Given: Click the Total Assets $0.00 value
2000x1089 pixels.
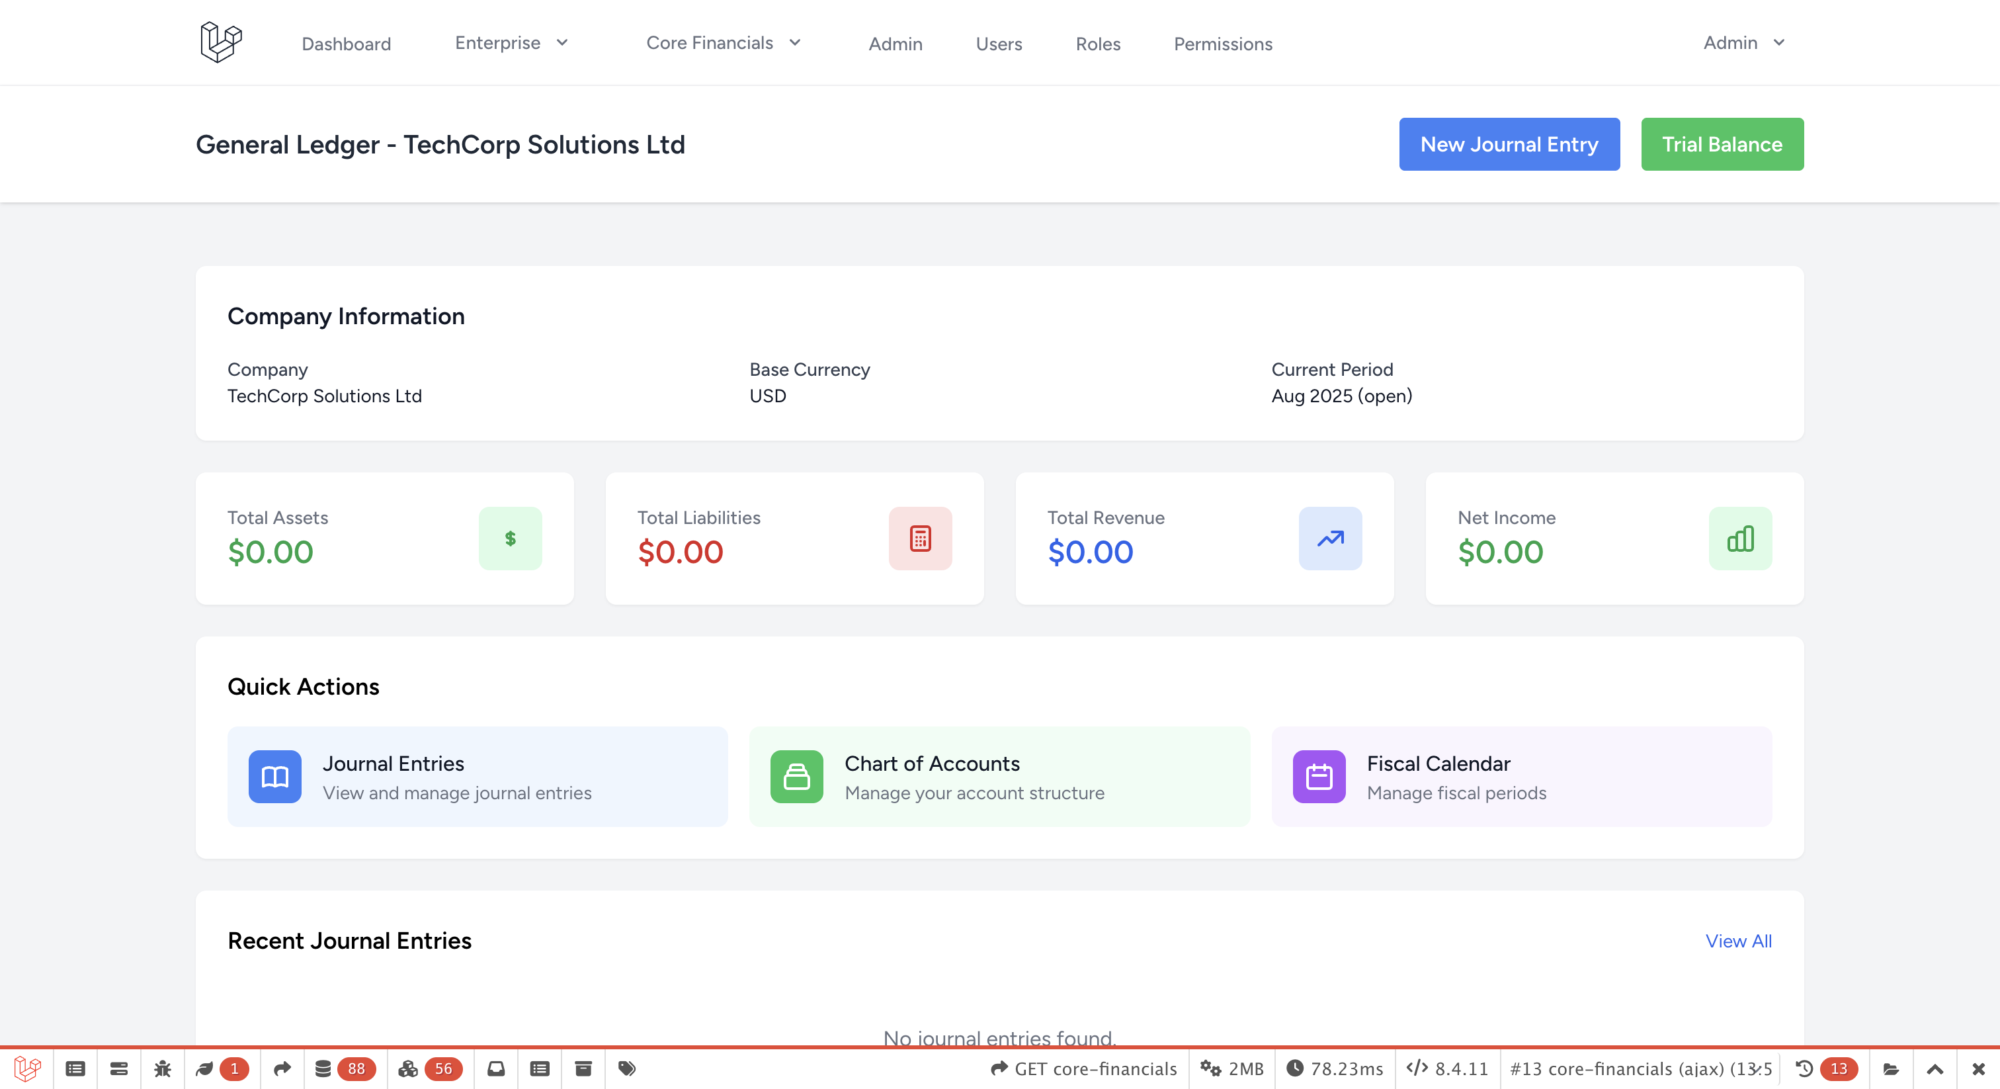Looking at the screenshot, I should (271, 552).
